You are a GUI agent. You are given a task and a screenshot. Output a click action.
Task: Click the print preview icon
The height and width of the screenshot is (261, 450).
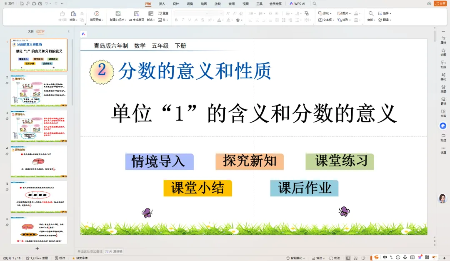40,3
